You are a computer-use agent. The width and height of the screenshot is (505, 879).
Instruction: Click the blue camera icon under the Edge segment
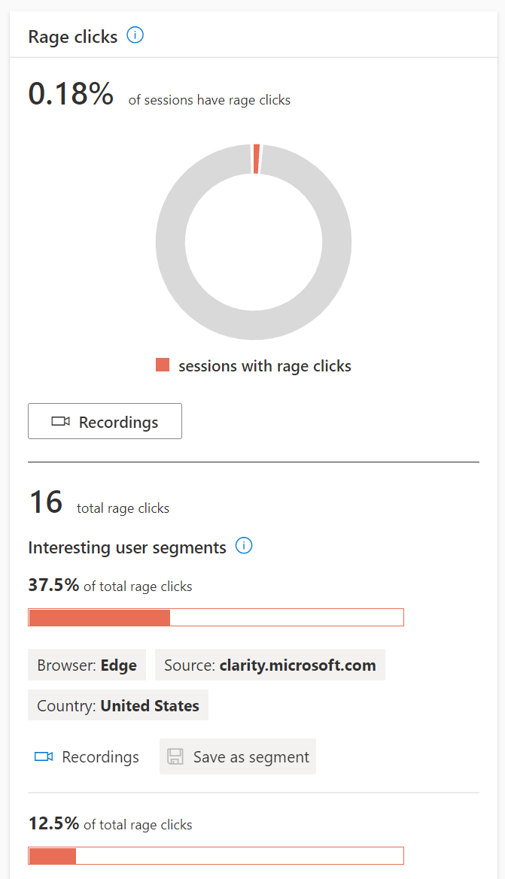pos(44,756)
